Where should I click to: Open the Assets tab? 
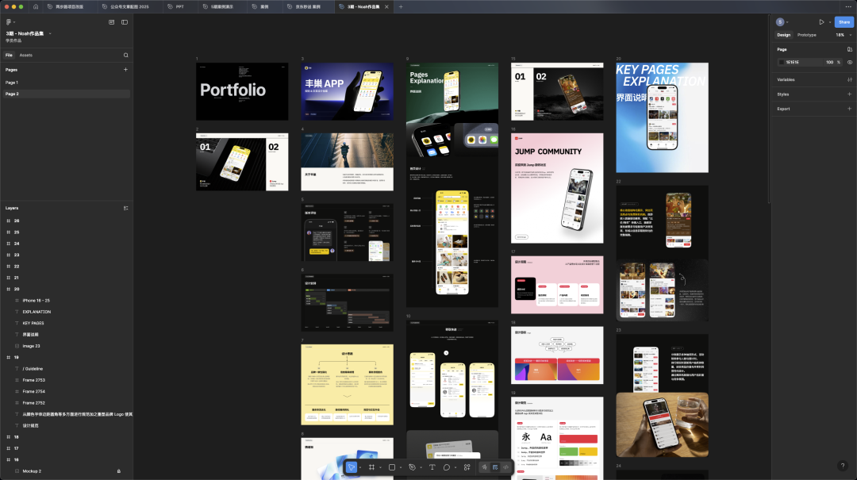click(x=26, y=56)
